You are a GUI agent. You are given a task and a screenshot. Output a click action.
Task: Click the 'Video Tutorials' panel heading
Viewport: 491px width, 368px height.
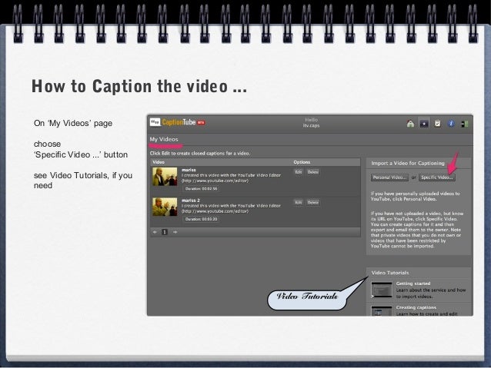(390, 273)
